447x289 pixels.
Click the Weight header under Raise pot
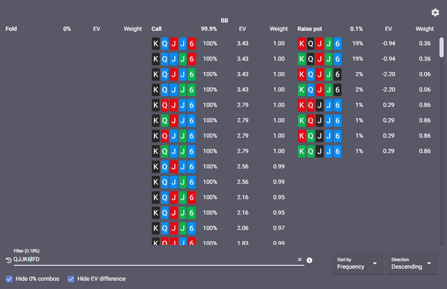pos(424,29)
